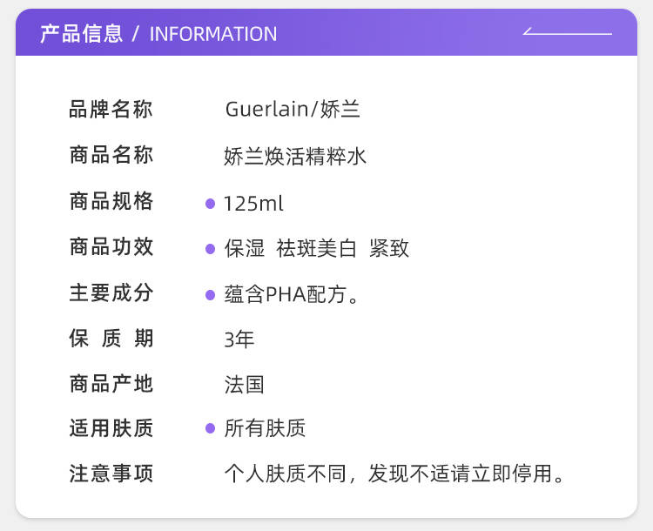Click the white arrow line in header
The image size is (653, 531).
click(568, 31)
